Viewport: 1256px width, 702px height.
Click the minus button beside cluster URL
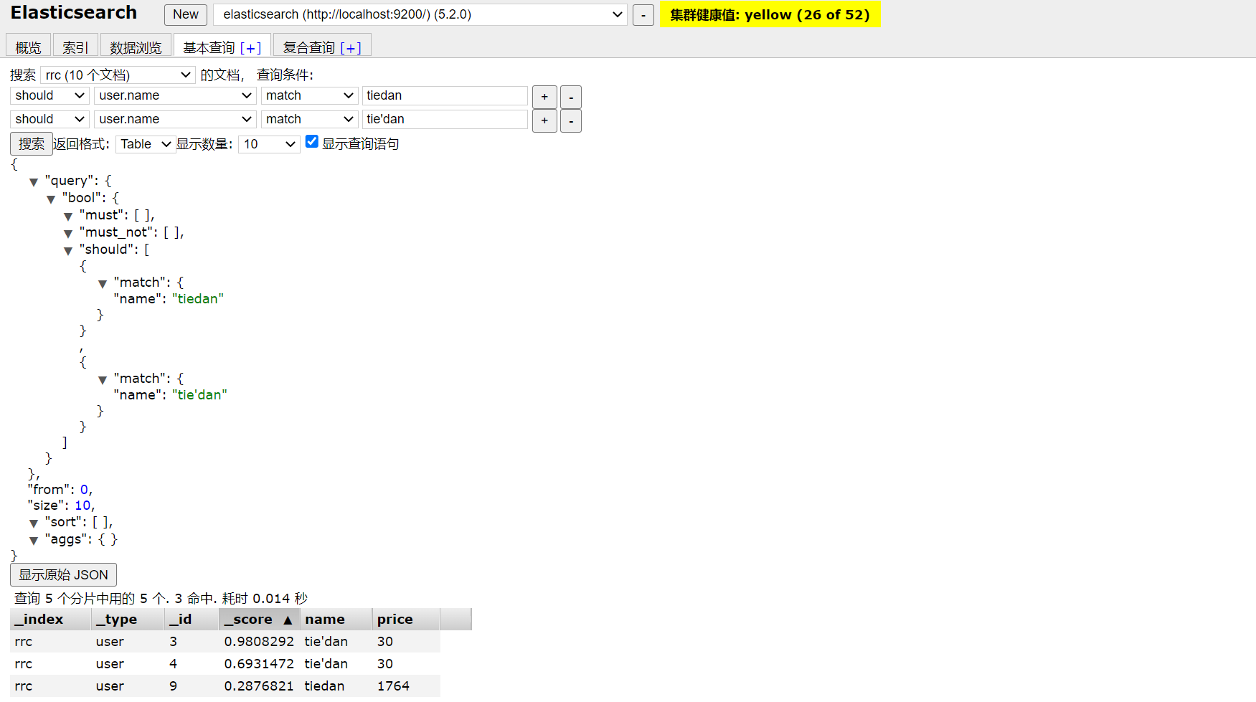point(643,15)
